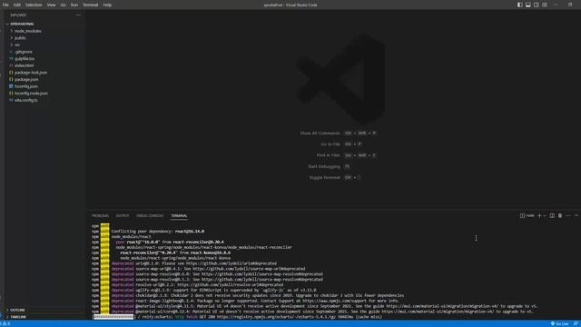The image size is (581, 327).
Task: Click the package-lock.json braces icon
Action: tap(11, 73)
